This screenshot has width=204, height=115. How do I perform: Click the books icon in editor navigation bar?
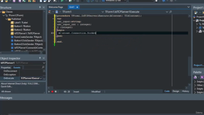(50, 12)
